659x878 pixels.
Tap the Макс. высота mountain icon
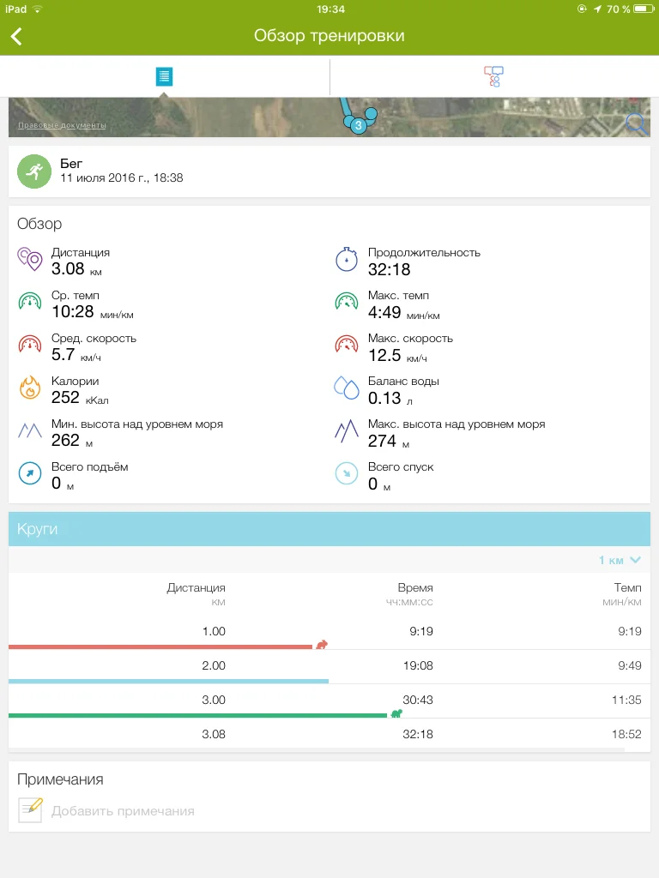coord(347,430)
